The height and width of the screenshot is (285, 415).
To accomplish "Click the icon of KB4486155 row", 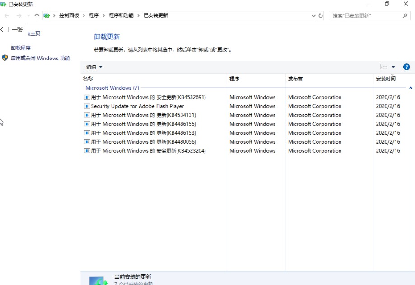I will pyautogui.click(x=87, y=124).
